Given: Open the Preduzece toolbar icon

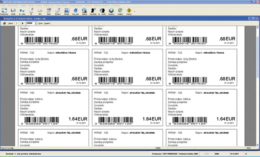Looking at the screenshot, I should [4, 11].
